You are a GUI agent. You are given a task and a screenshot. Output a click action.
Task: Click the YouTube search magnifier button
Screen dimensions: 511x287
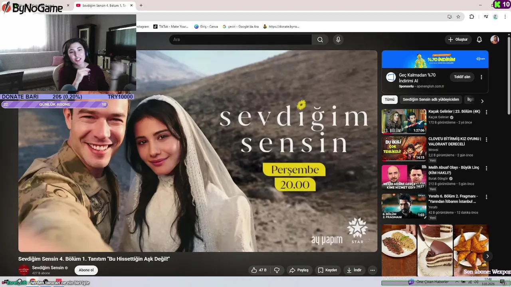click(320, 39)
